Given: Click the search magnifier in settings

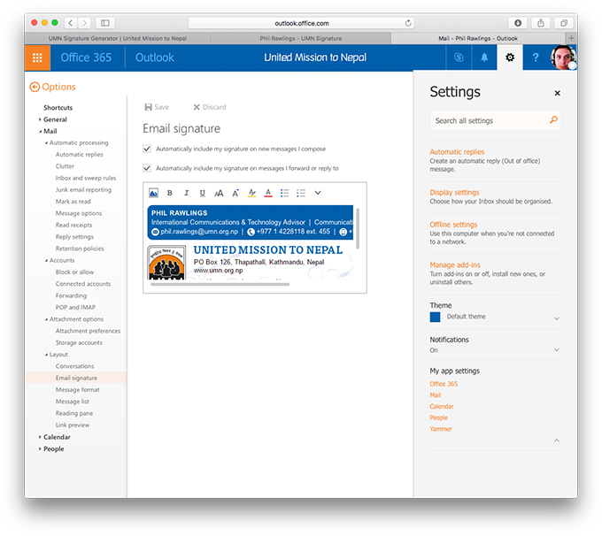Looking at the screenshot, I should [x=553, y=120].
